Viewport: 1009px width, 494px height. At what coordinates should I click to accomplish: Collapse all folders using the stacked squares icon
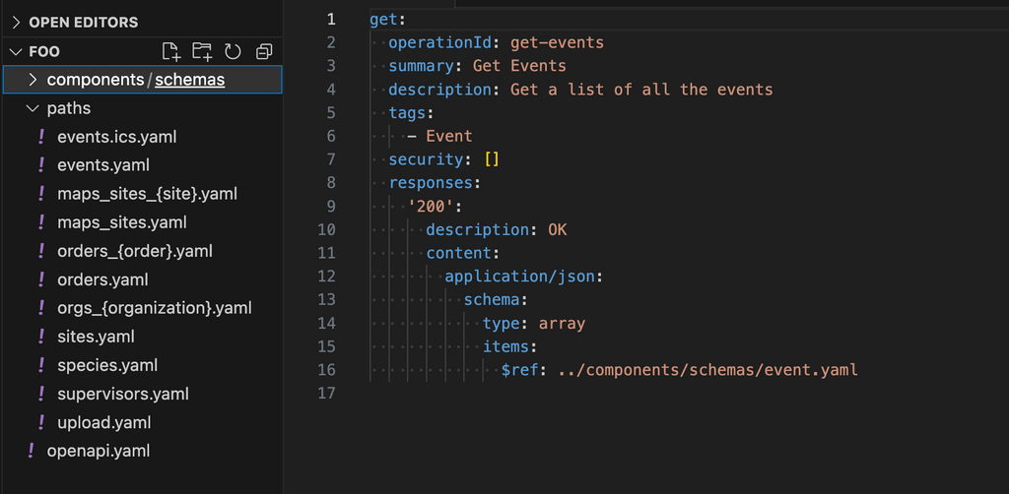[x=264, y=51]
